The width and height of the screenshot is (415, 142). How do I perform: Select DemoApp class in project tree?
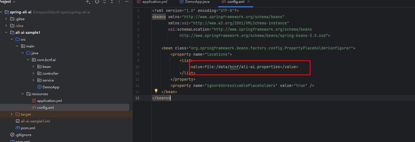point(51,87)
